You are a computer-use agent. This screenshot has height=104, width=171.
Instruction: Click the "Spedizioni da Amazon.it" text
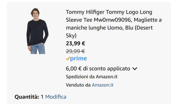pyautogui.click(x=92, y=77)
